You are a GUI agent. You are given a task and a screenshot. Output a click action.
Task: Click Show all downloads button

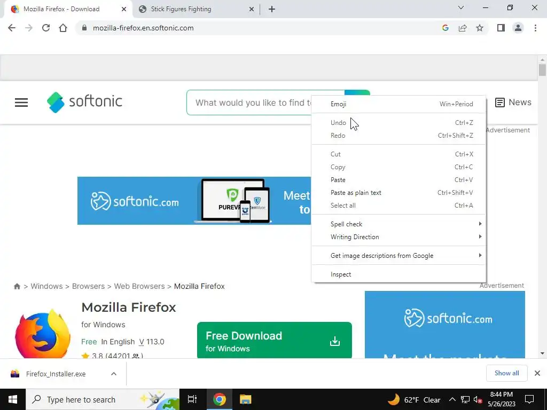(x=506, y=373)
